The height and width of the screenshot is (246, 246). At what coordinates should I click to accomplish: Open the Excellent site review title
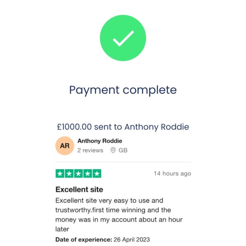(79, 189)
